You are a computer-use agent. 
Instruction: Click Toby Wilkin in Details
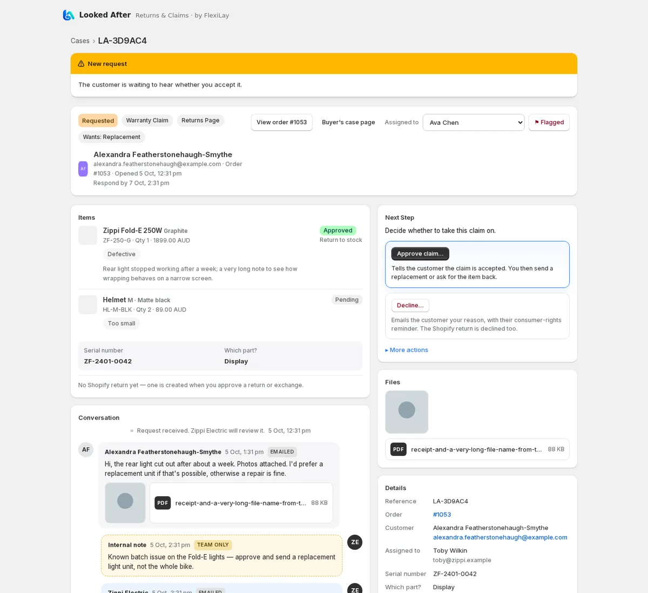pos(451,551)
